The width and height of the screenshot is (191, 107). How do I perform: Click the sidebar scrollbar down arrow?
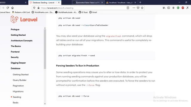coord(45,104)
